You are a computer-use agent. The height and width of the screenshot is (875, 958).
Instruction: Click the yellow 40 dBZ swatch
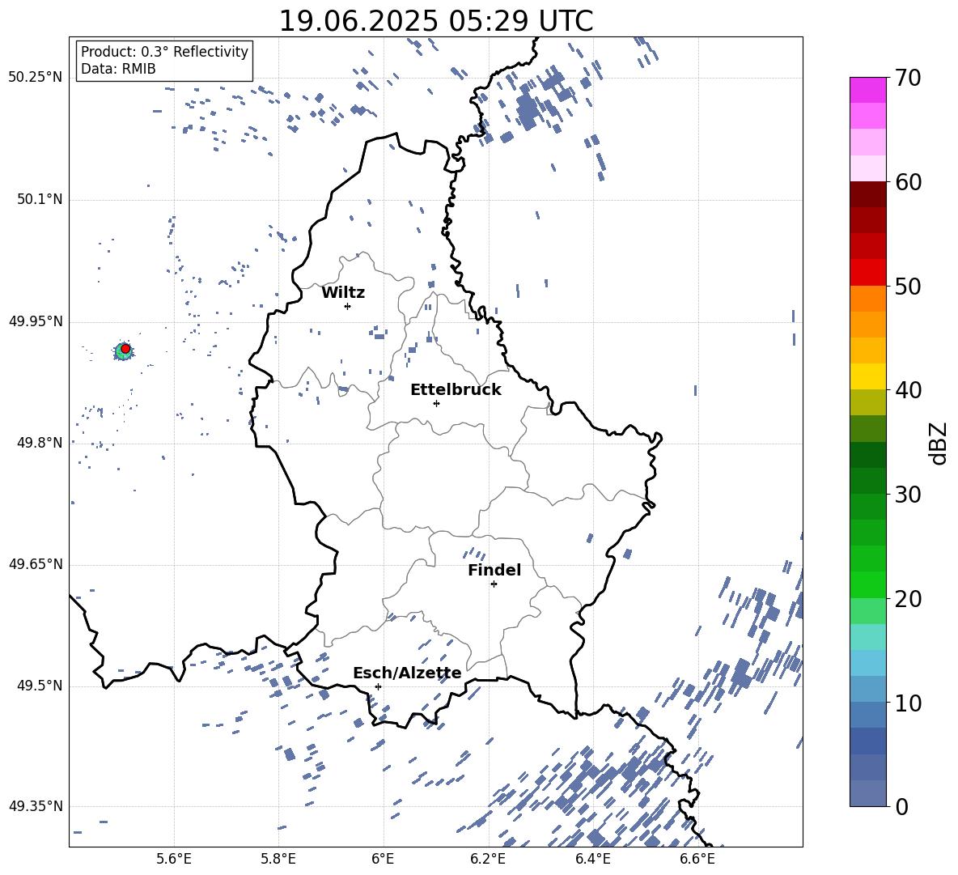point(867,376)
